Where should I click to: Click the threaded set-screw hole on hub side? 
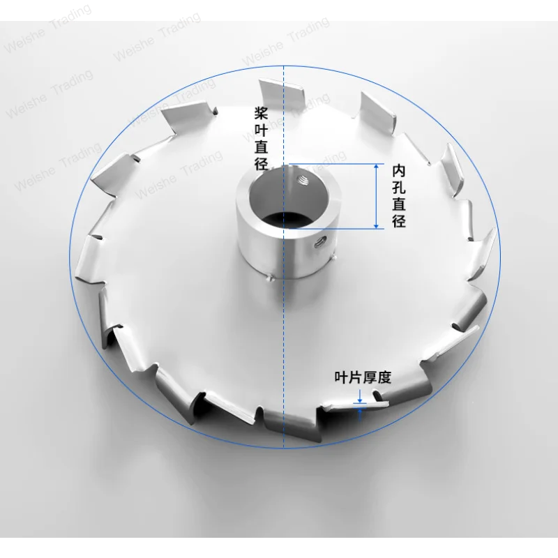[319, 243]
